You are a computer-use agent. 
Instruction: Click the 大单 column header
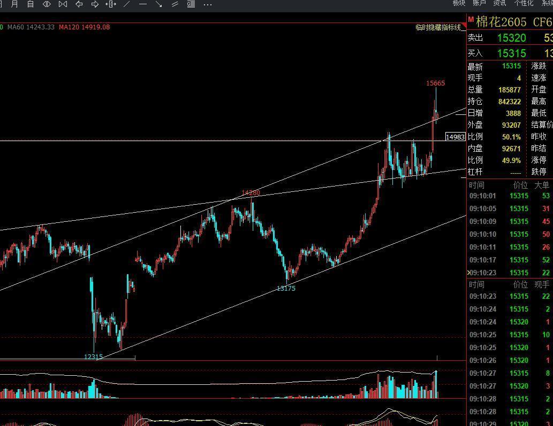click(542, 185)
